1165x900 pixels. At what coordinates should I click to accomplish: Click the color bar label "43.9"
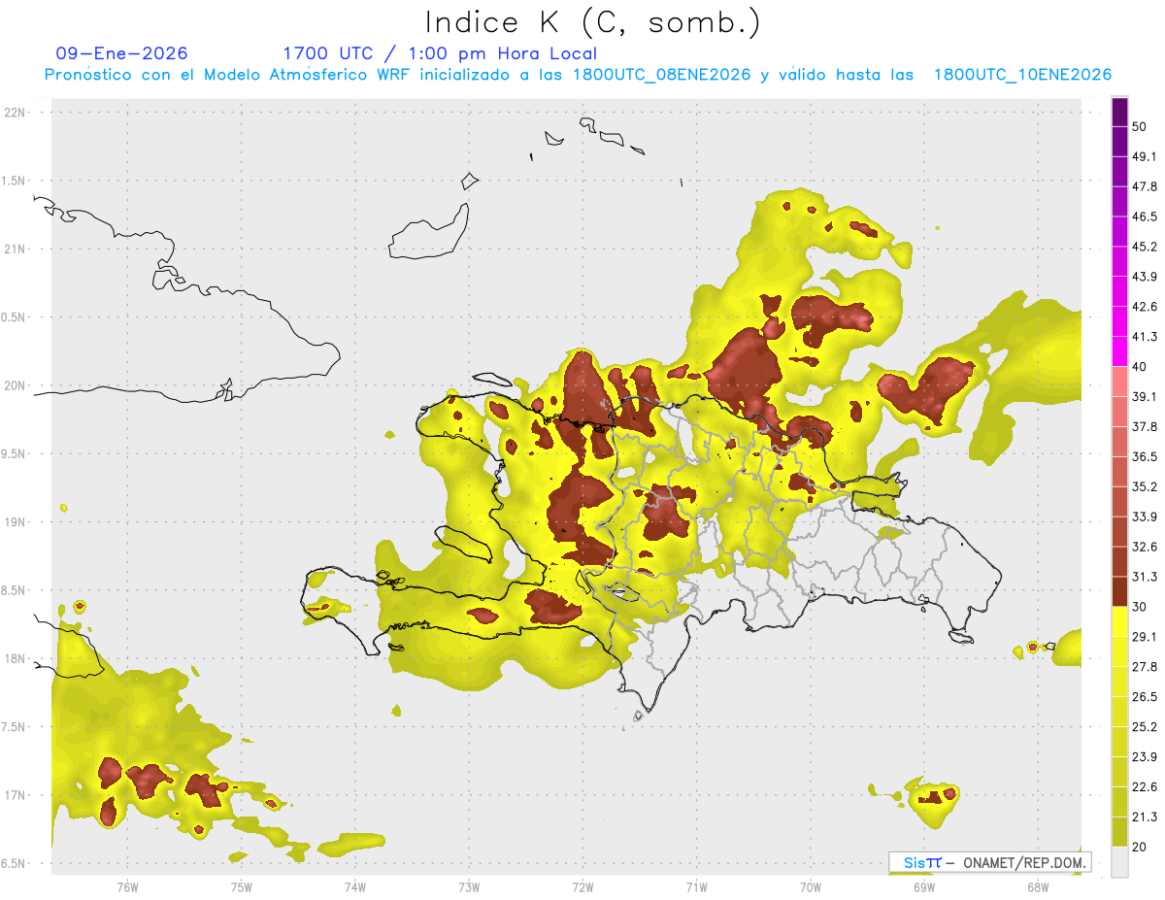(1145, 277)
